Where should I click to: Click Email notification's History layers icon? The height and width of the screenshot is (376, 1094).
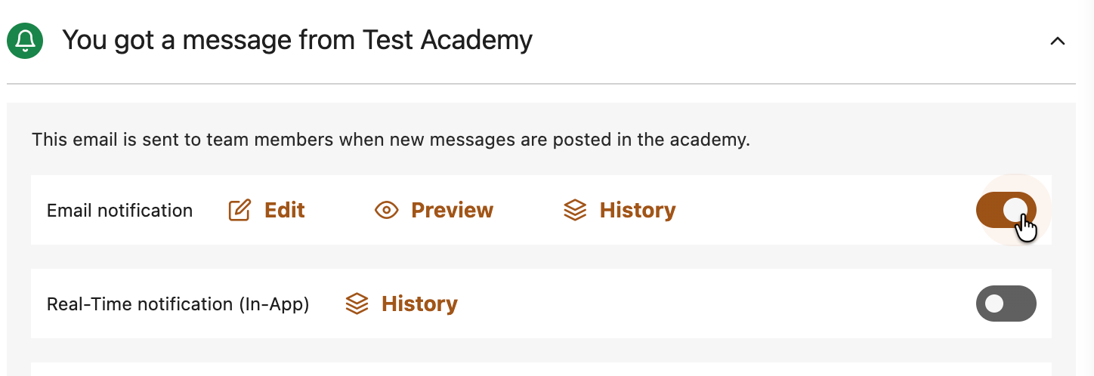point(575,210)
